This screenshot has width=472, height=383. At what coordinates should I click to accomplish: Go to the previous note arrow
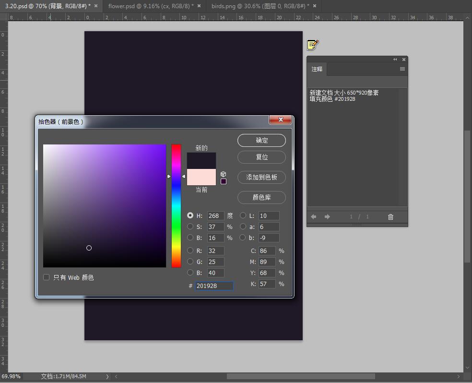314,217
